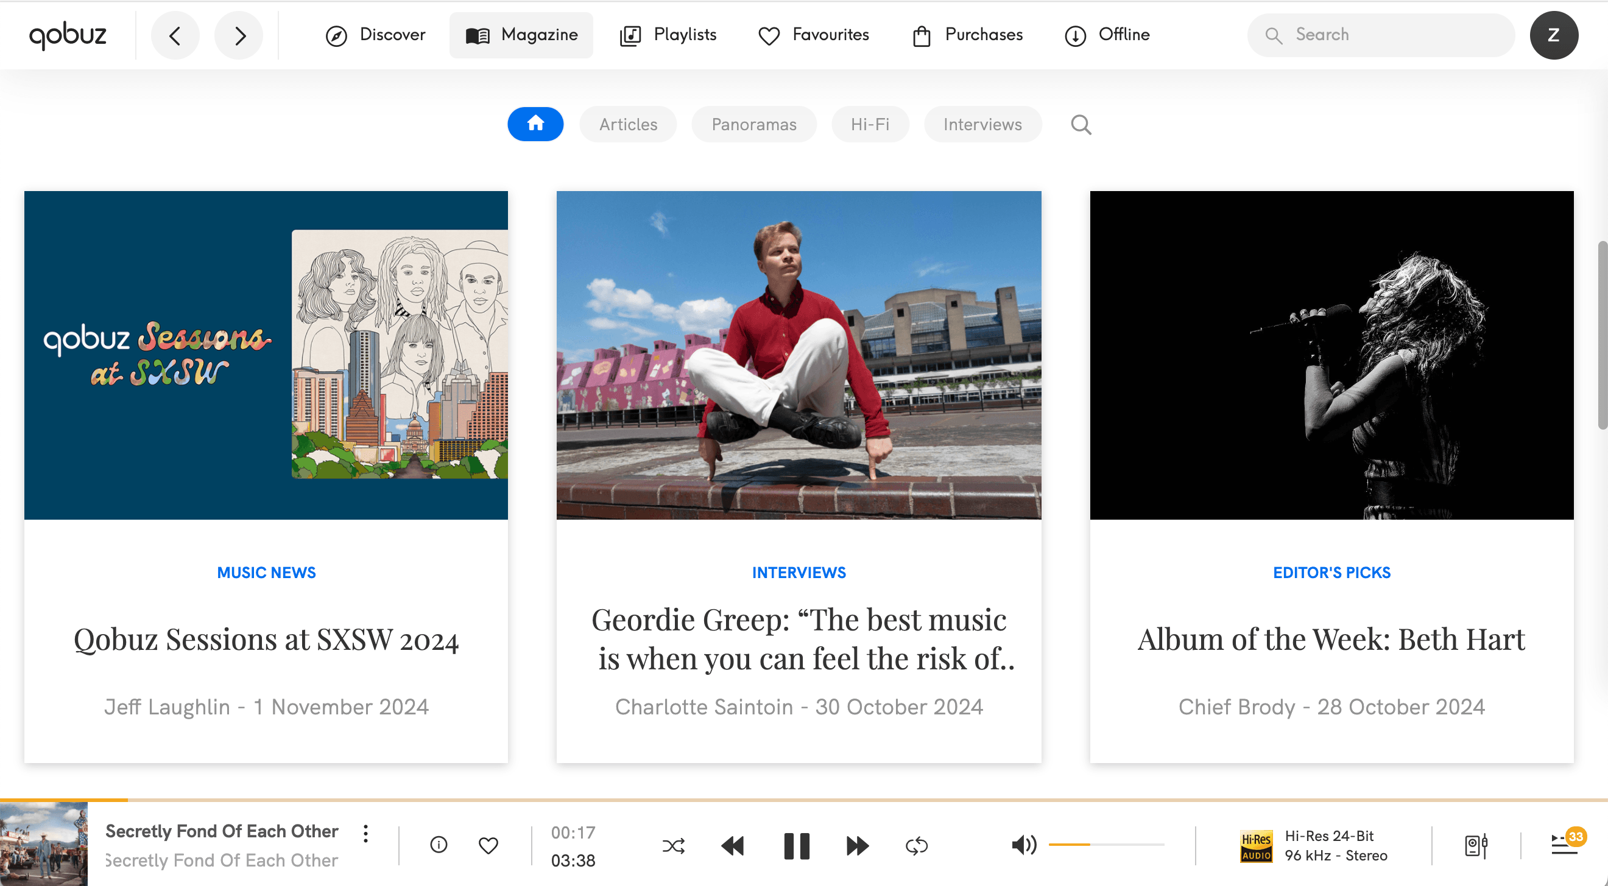Click the bold playing track title
Screen dimensions: 1608x886
222,831
